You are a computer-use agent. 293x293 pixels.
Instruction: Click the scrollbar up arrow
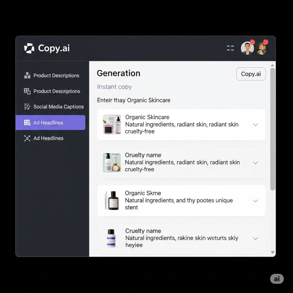coord(273,65)
